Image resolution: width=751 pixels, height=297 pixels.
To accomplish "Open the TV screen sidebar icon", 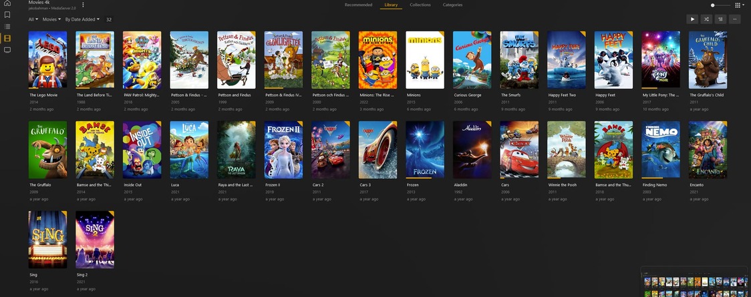I will click(x=7, y=50).
